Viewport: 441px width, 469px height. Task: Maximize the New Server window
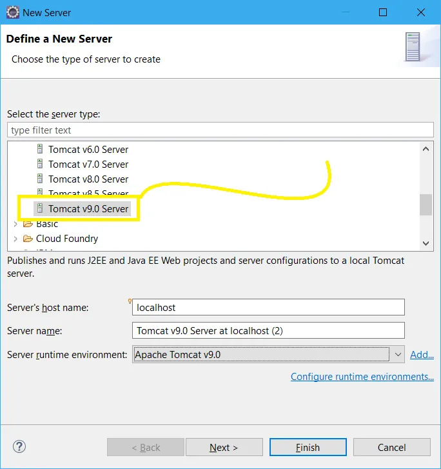pyautogui.click(x=383, y=12)
